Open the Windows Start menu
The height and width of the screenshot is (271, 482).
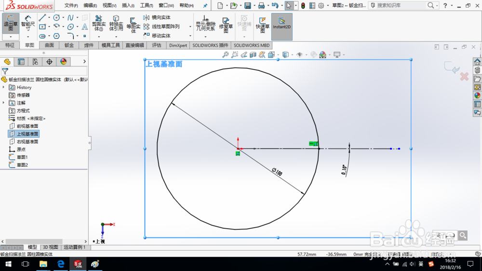pyautogui.click(x=8, y=264)
